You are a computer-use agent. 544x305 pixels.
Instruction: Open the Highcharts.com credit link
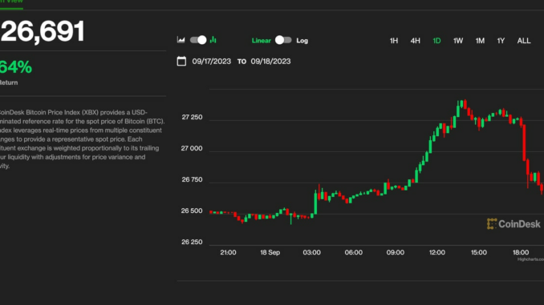530,259
